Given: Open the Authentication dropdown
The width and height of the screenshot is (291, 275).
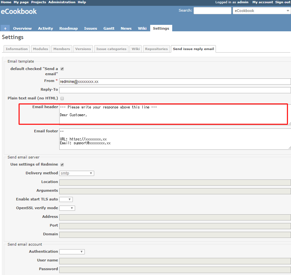Looking at the screenshot, I should pyautogui.click(x=72, y=251).
